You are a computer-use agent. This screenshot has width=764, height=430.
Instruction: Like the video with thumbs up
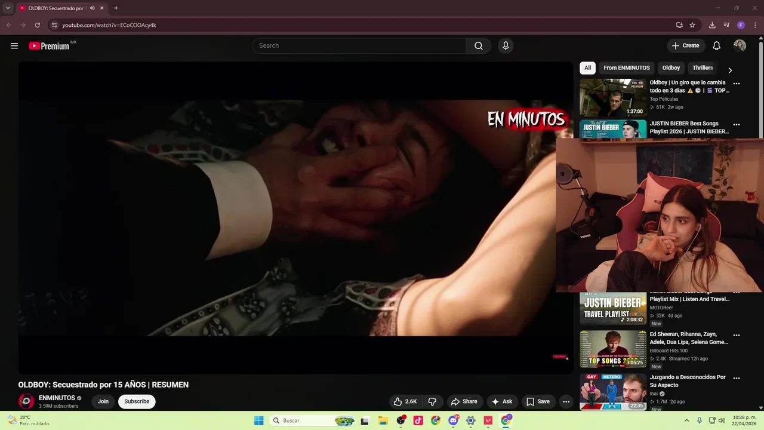405,401
